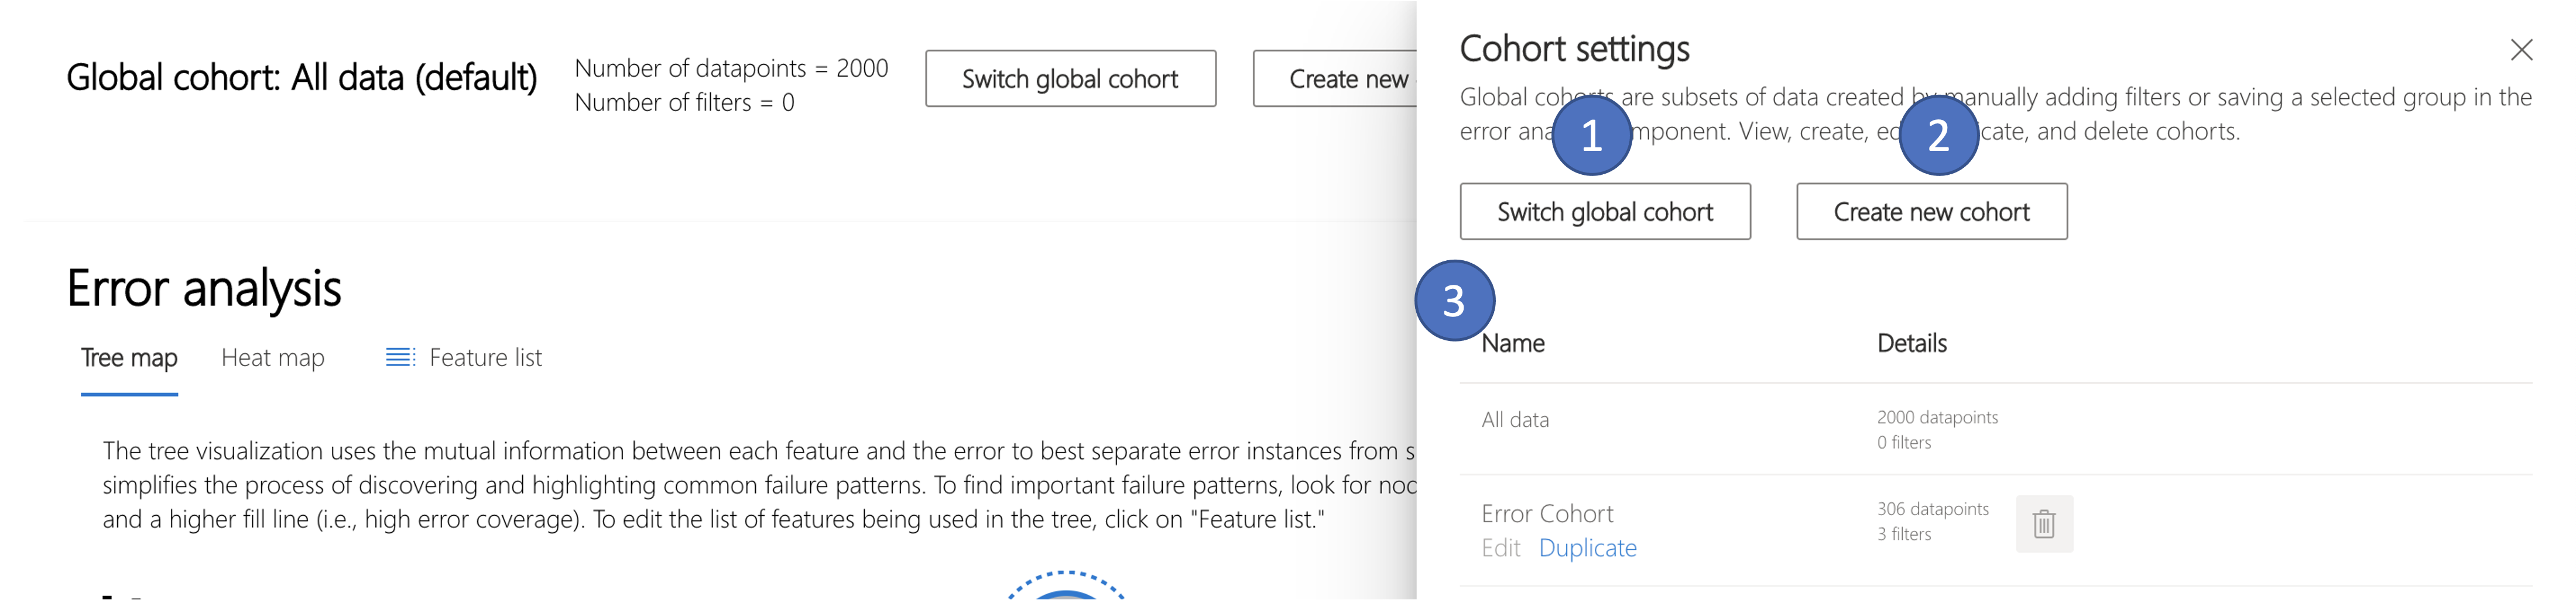2576x600 pixels.
Task: Click the Feature list icon
Action: pyautogui.click(x=400, y=357)
